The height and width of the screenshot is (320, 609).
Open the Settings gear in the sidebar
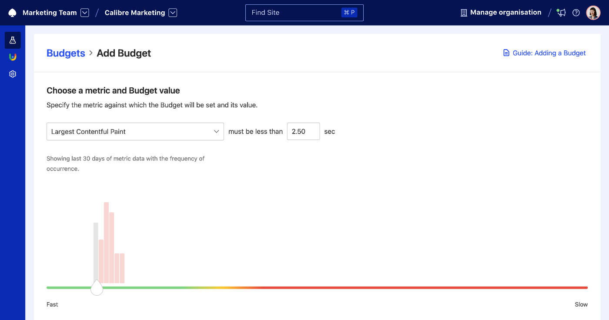tap(12, 73)
